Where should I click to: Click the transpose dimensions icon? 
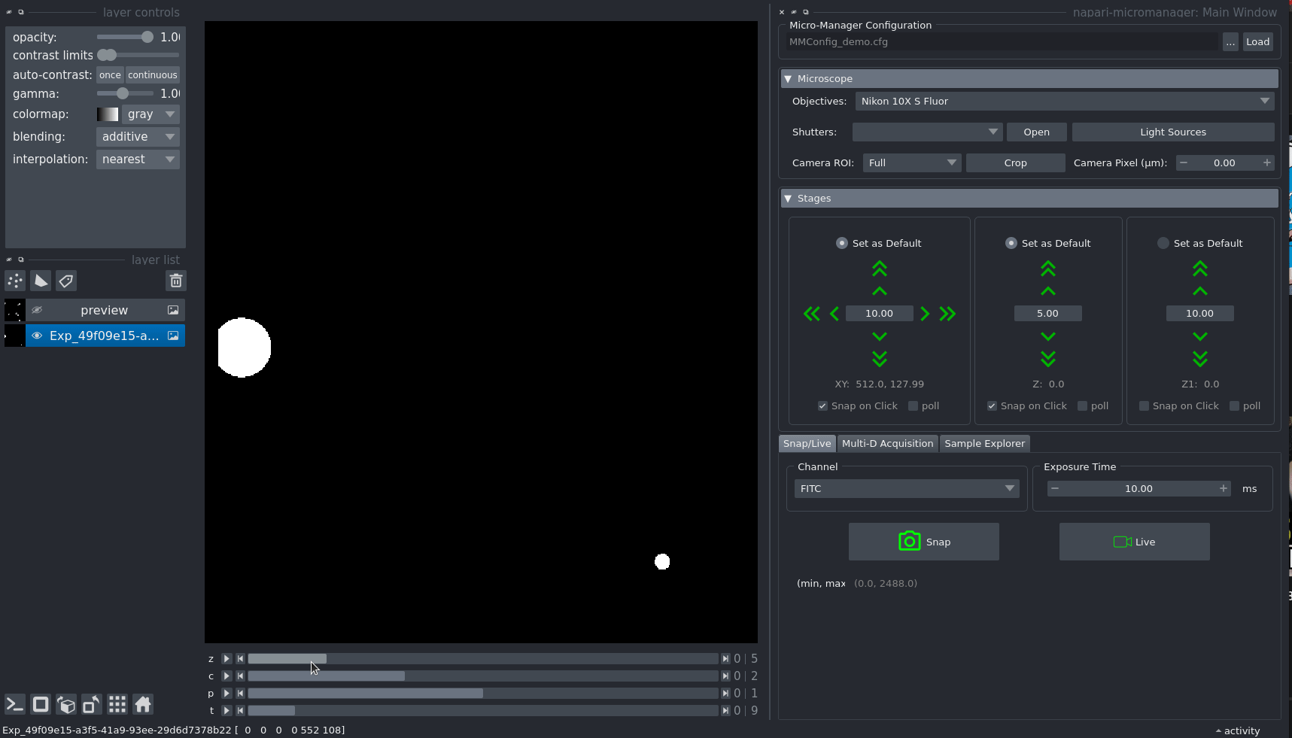coord(92,704)
